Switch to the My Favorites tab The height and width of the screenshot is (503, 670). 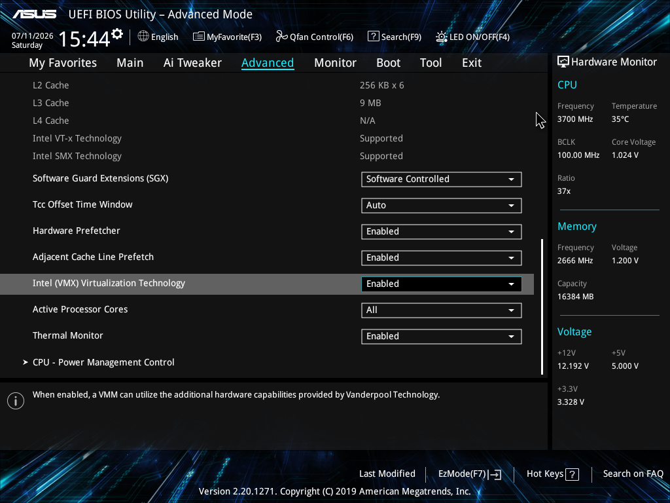click(63, 63)
